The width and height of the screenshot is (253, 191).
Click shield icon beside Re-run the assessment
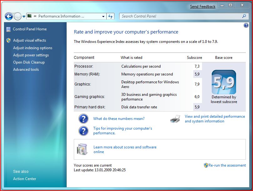pyautogui.click(x=206, y=165)
